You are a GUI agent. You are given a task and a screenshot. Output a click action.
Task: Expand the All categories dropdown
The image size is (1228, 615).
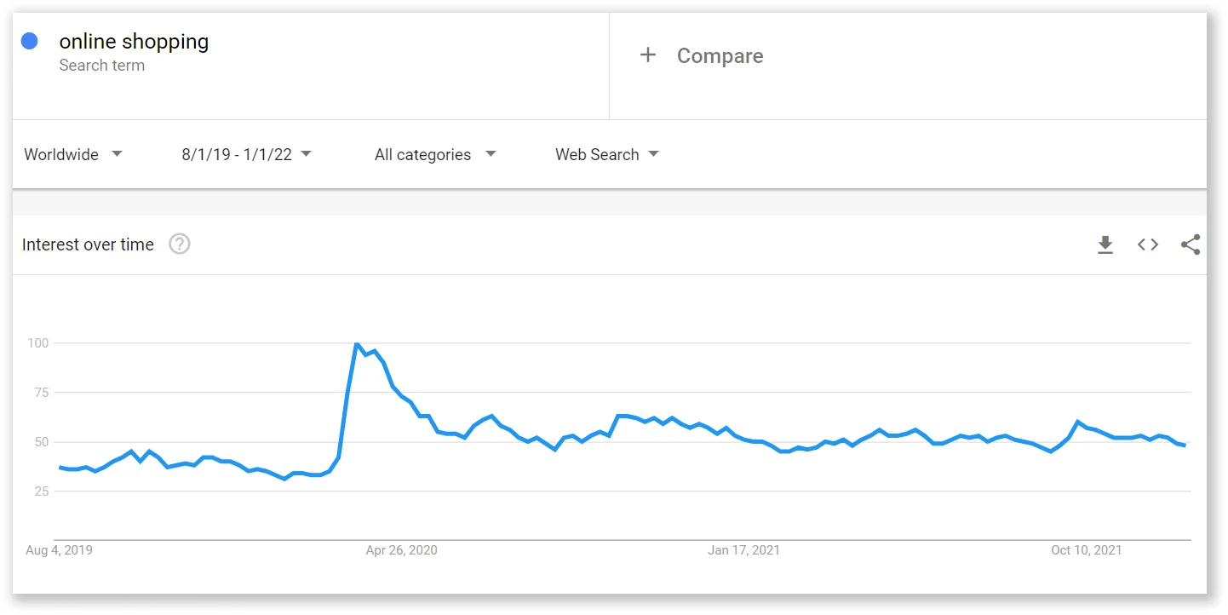click(435, 154)
